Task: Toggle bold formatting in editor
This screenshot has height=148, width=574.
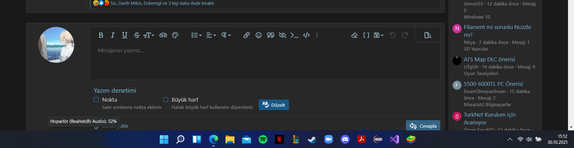Action: tap(101, 35)
